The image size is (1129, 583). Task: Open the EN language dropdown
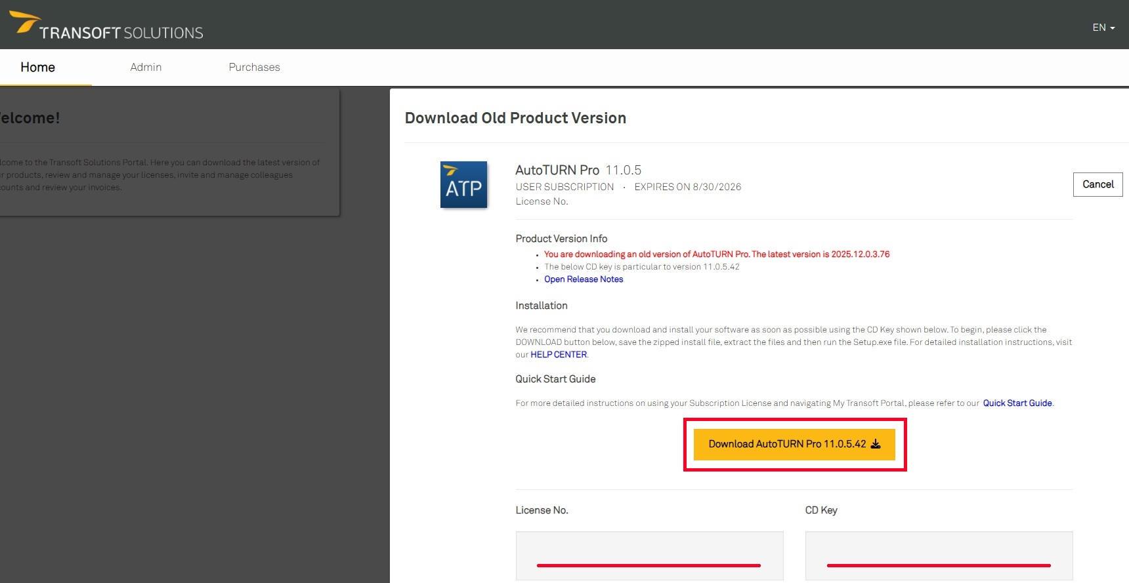(x=1103, y=28)
